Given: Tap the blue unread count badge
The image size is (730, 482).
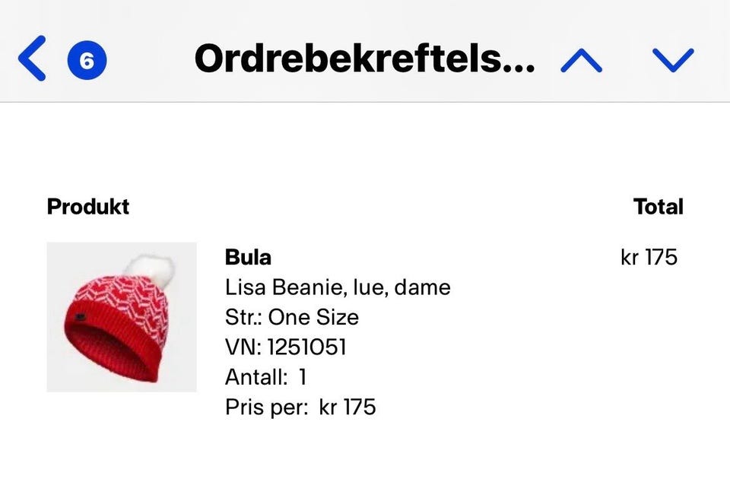Looking at the screenshot, I should pyautogui.click(x=87, y=60).
